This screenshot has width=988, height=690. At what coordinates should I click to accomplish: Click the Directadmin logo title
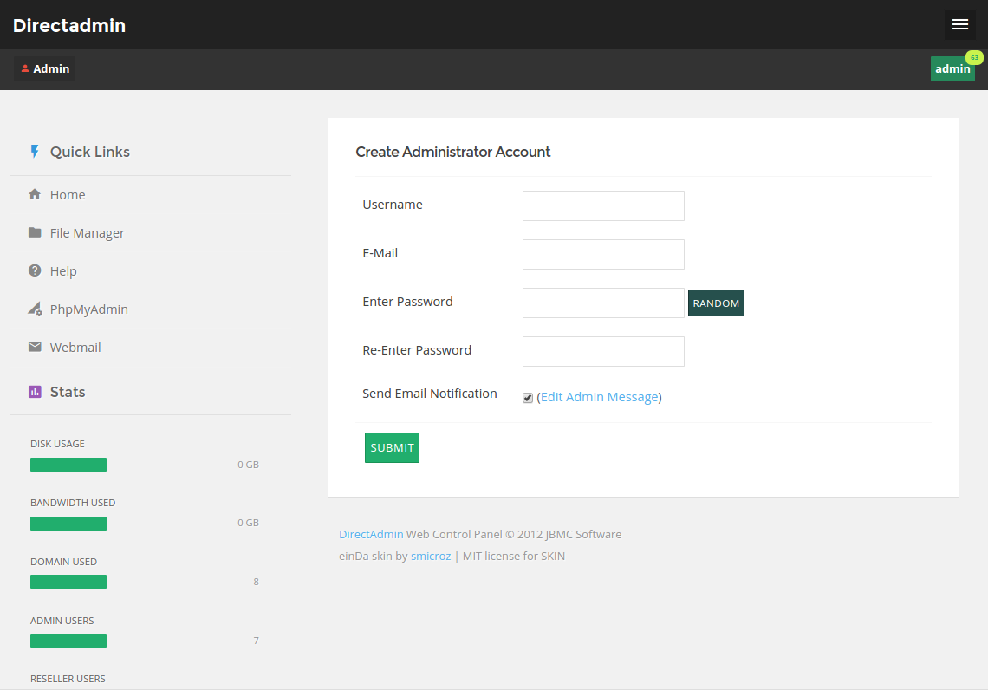tap(69, 25)
